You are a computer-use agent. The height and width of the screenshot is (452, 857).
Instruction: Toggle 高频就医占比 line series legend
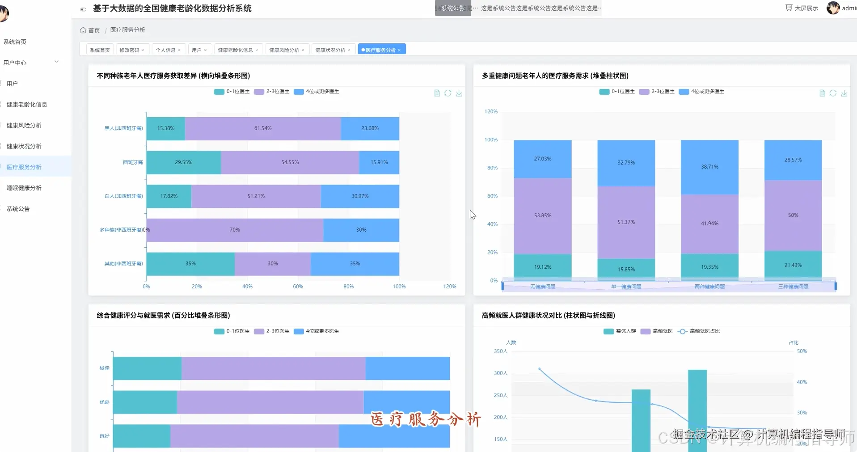point(699,331)
